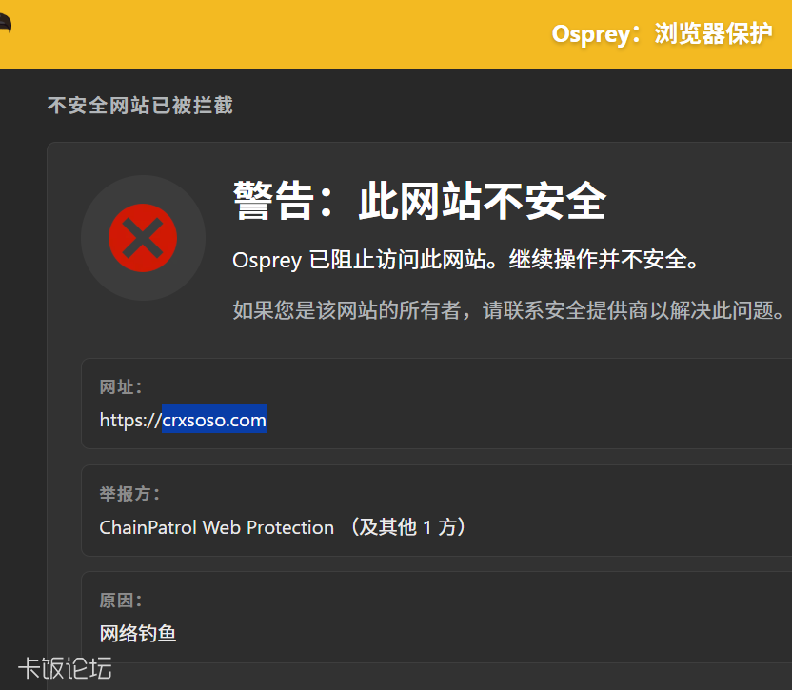Click the Osprey bird logo in header
The height and width of the screenshot is (690, 792).
[x=5, y=23]
